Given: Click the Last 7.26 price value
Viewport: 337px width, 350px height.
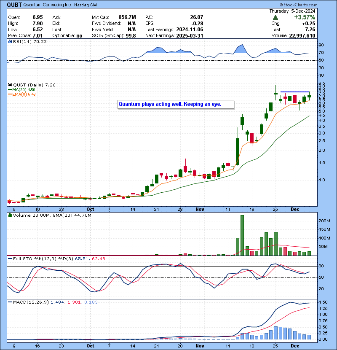Looking at the screenshot, I should click(x=310, y=30).
